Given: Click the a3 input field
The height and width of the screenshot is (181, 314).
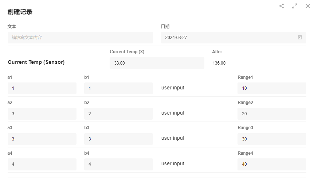Looking at the screenshot, I should tap(42, 139).
